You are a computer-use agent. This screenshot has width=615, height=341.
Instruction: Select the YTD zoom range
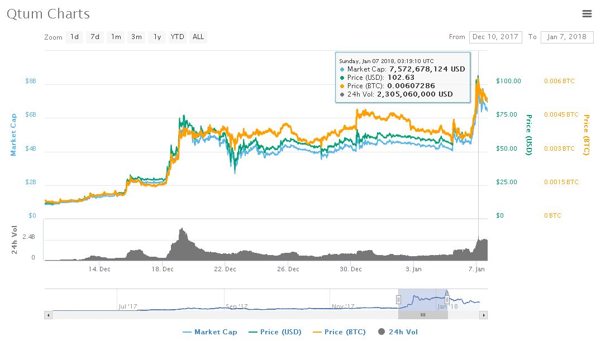[177, 37]
